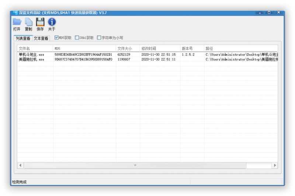Click the MD5 column header
The height and width of the screenshot is (196, 295).
click(x=84, y=48)
